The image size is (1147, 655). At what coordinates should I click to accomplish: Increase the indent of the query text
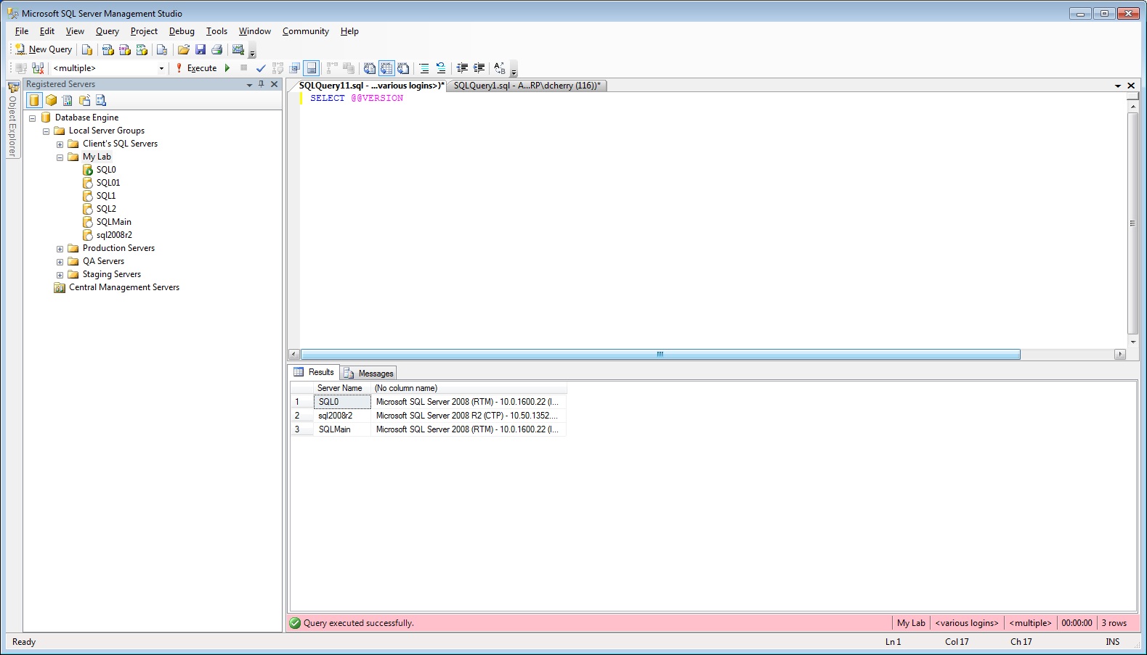[x=479, y=68]
